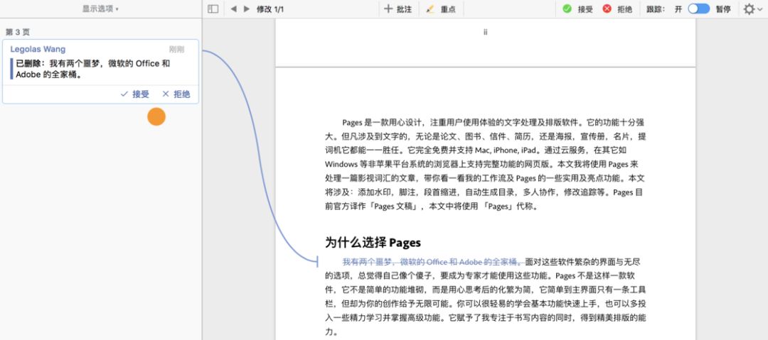The height and width of the screenshot is (340, 768).
Task: Click the 修改 1/1 counter
Action: pos(270,9)
